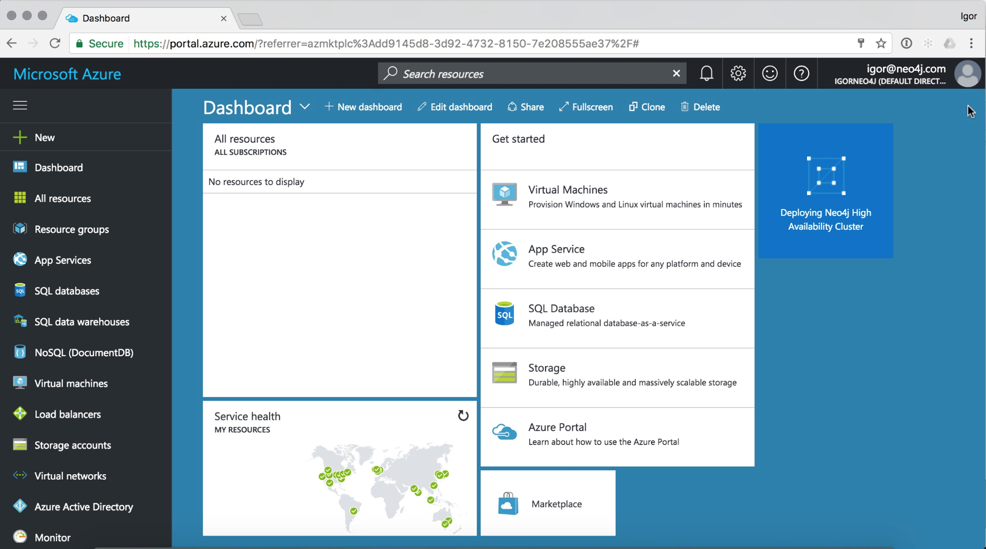This screenshot has width=986, height=549.
Task: Click the Marketplace shopping bag icon
Action: [508, 503]
